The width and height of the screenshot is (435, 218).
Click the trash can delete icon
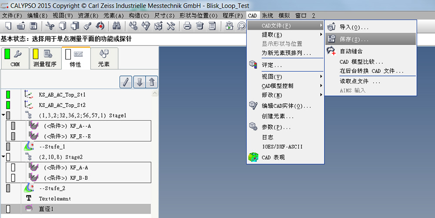(x=200, y=26)
